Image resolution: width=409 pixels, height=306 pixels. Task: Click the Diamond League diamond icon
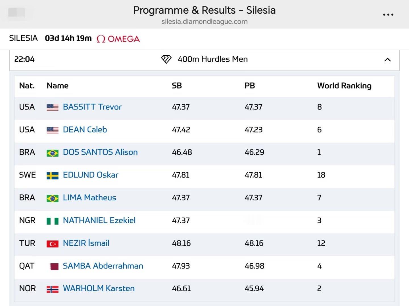(x=166, y=59)
